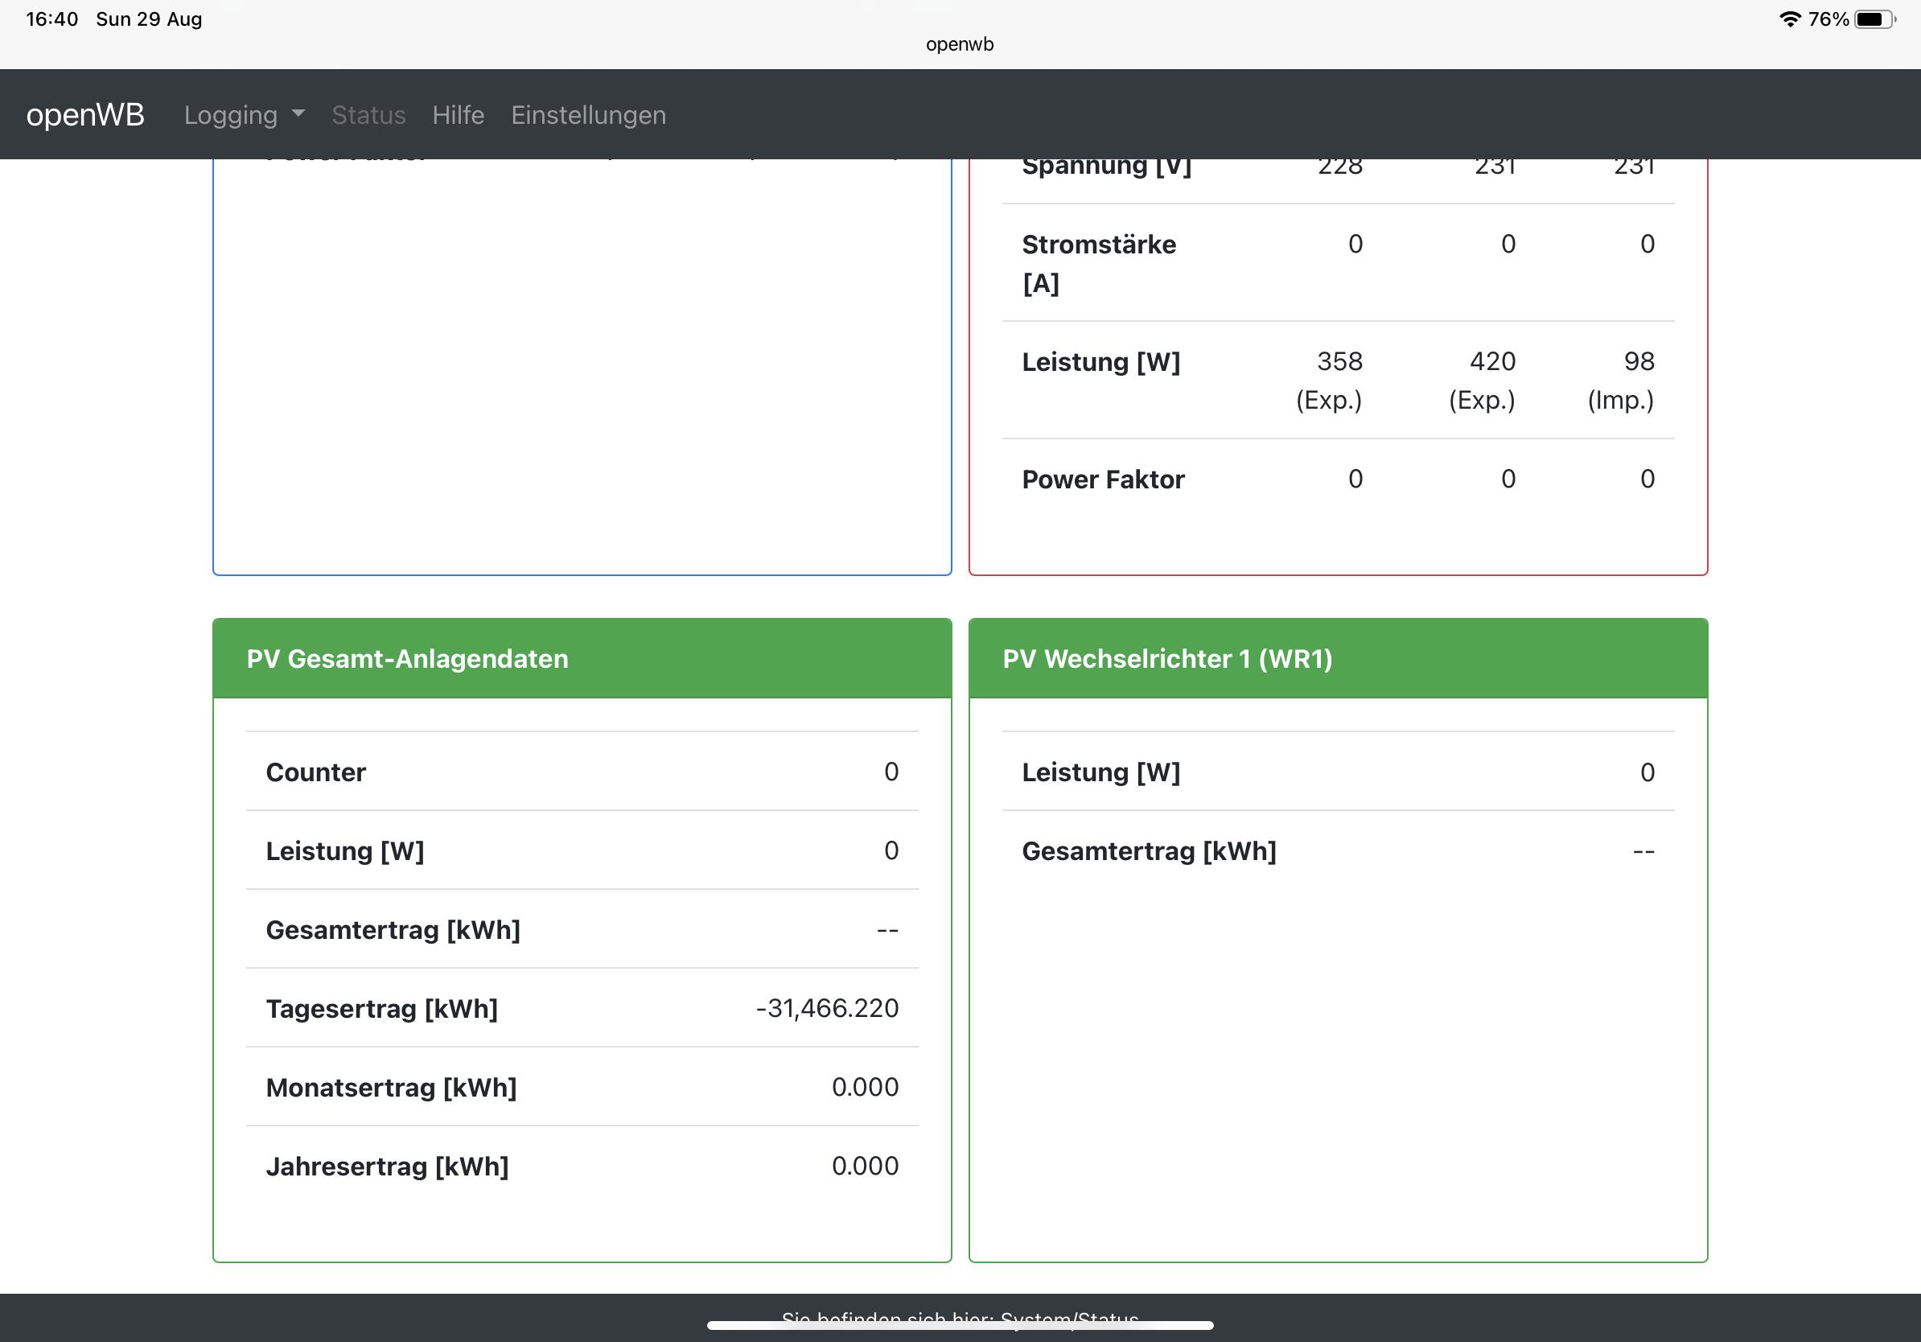The width and height of the screenshot is (1921, 1342).
Task: Tap the 76% battery percentage
Action: click(1828, 19)
